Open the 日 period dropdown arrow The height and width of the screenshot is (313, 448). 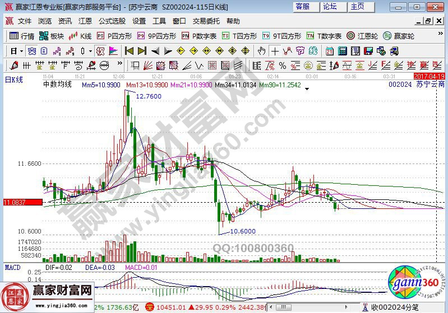click(x=21, y=50)
